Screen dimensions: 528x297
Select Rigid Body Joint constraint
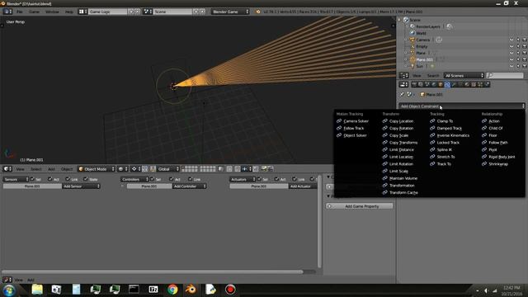tap(498, 157)
